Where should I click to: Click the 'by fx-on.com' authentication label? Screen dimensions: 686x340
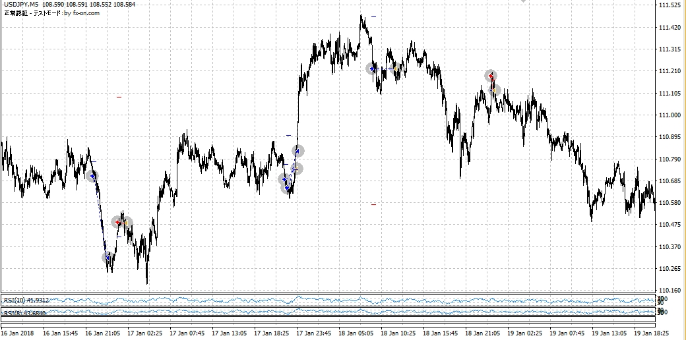[x=81, y=13]
